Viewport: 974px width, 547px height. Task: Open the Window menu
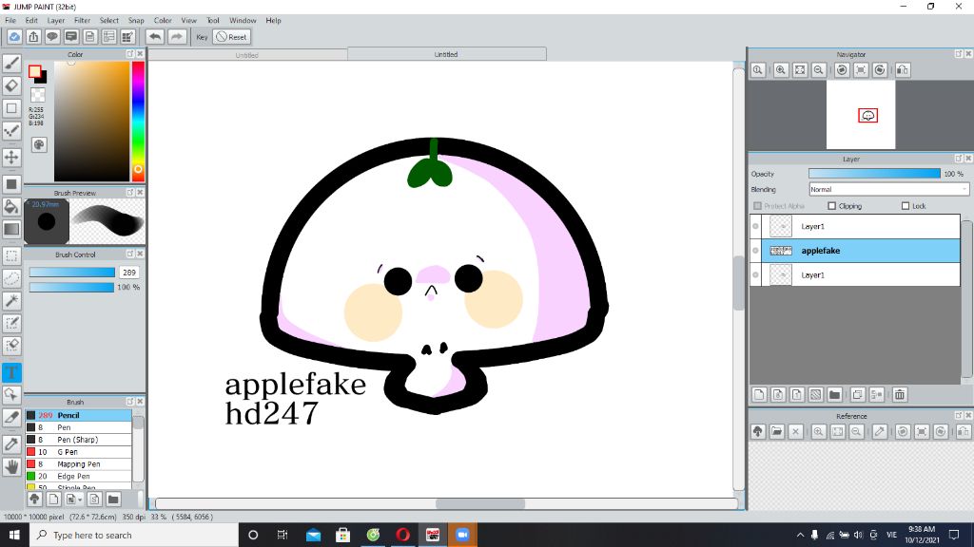pyautogui.click(x=243, y=21)
